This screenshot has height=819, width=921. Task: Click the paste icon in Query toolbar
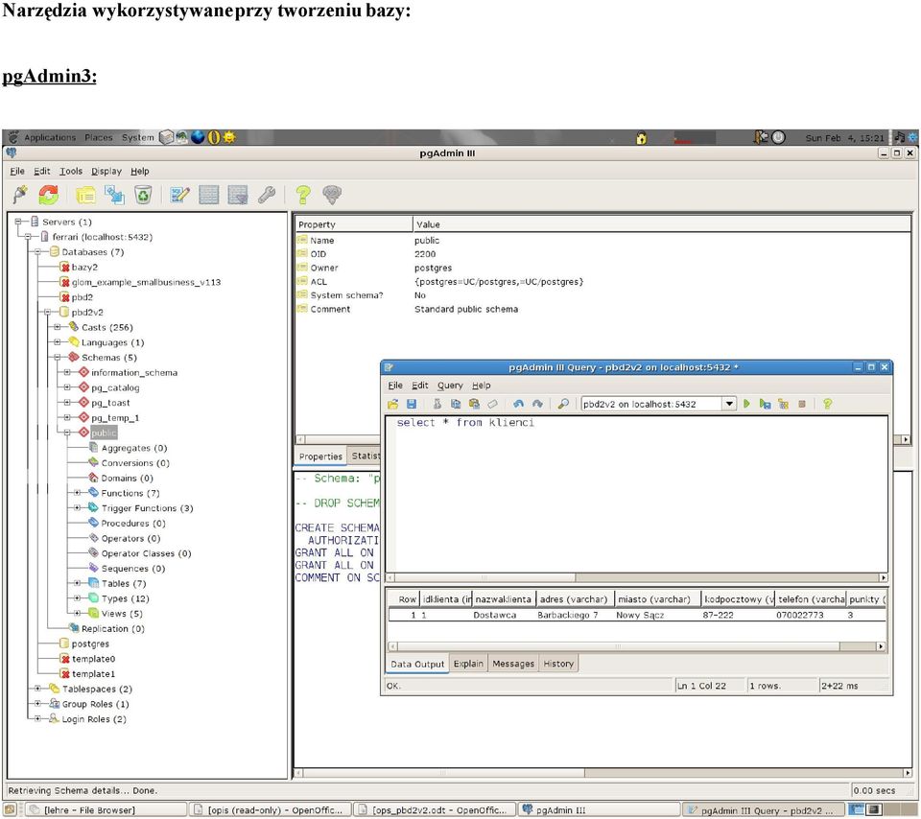pyautogui.click(x=474, y=404)
